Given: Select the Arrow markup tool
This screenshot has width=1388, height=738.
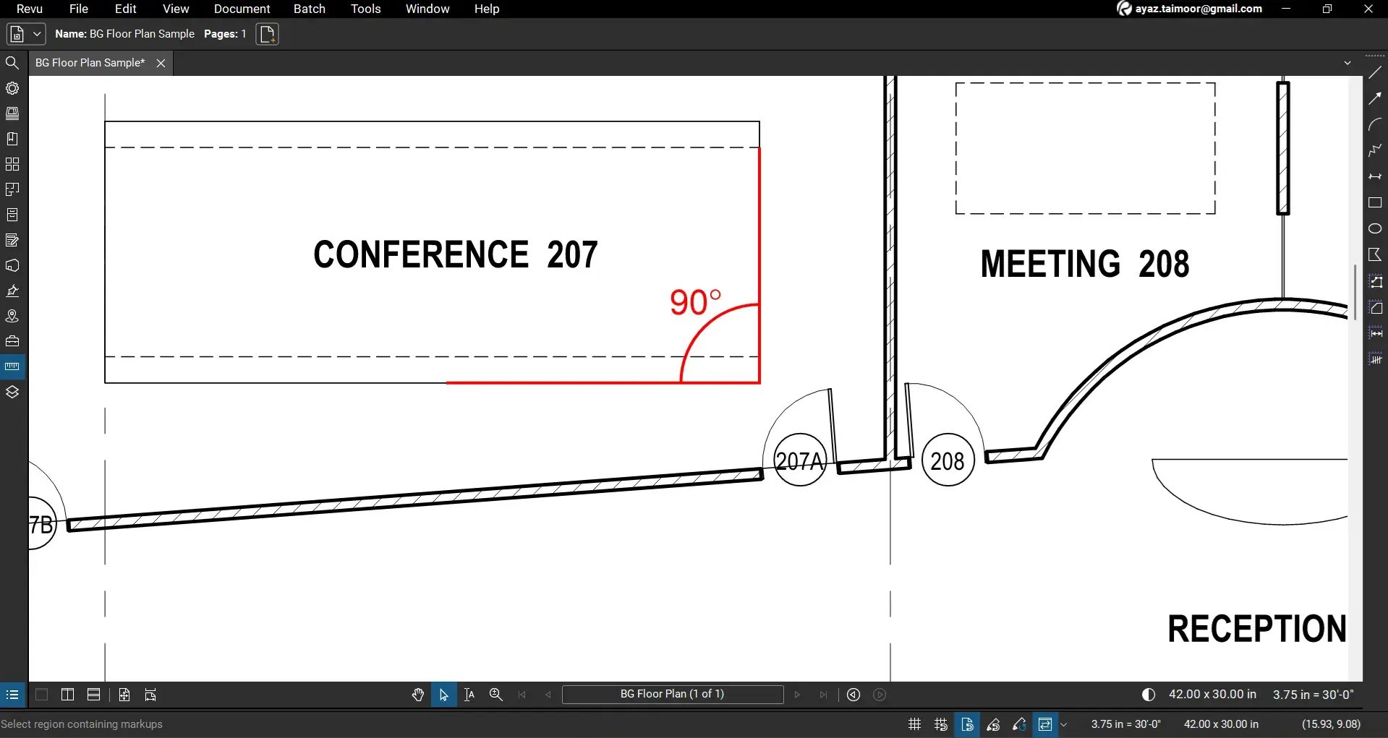Looking at the screenshot, I should click(x=1375, y=98).
